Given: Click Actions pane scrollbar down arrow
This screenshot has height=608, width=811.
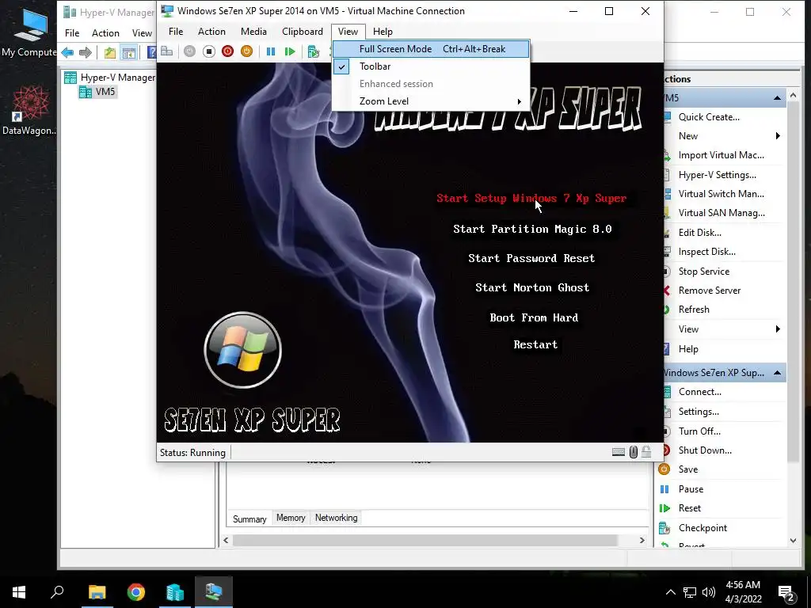Looking at the screenshot, I should click(794, 540).
